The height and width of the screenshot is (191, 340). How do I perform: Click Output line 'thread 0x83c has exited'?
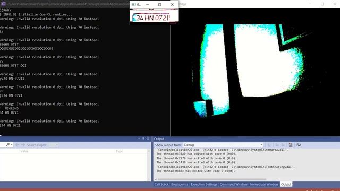196,171
